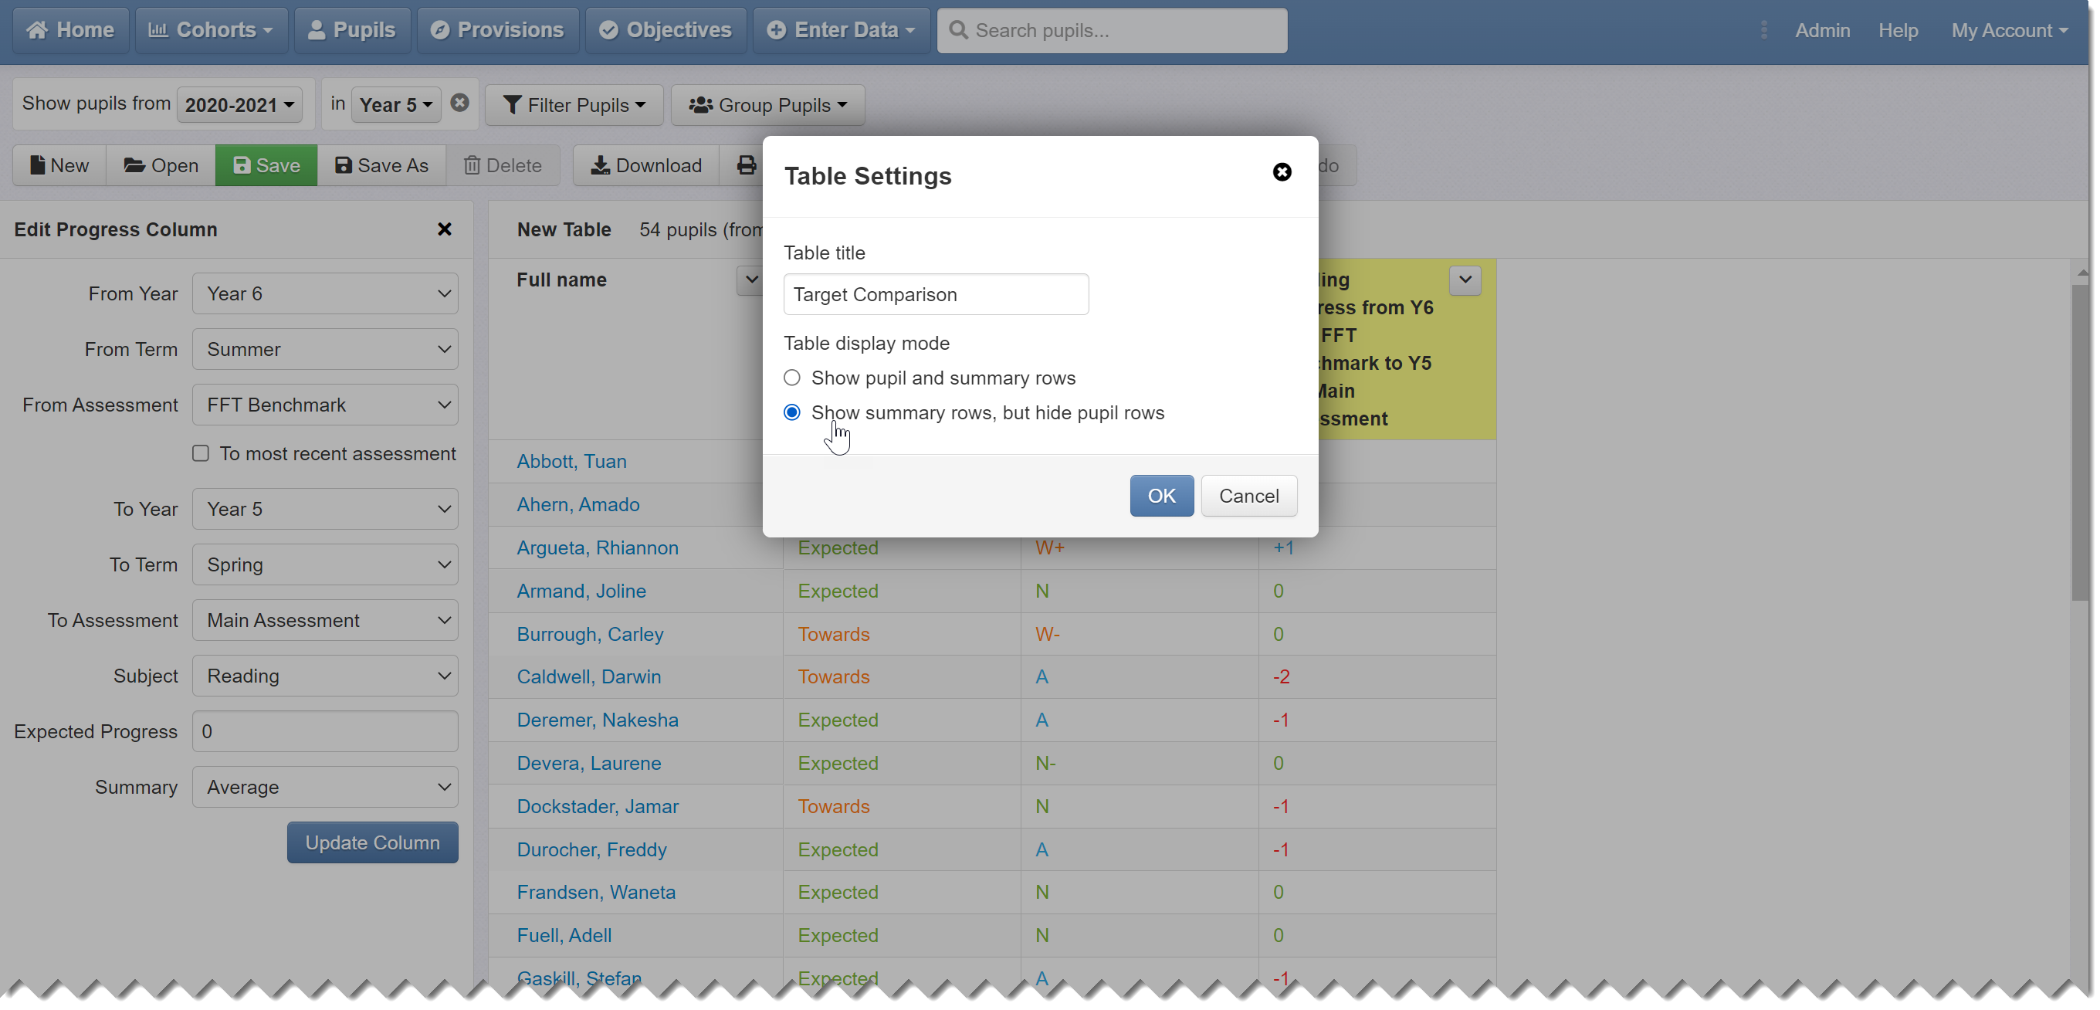Open the Help link
This screenshot has height=1010, width=2100.
1898,30
